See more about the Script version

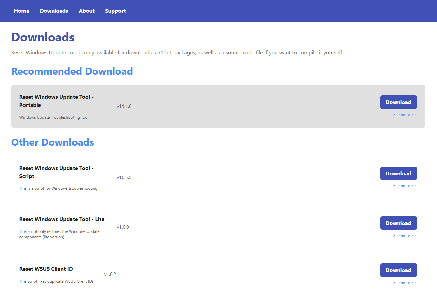coord(405,186)
